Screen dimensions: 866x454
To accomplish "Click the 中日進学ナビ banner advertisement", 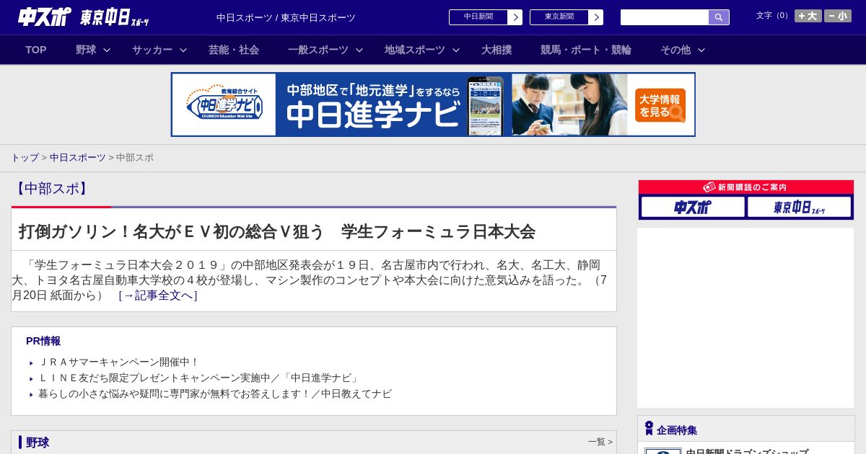I will (433, 104).
